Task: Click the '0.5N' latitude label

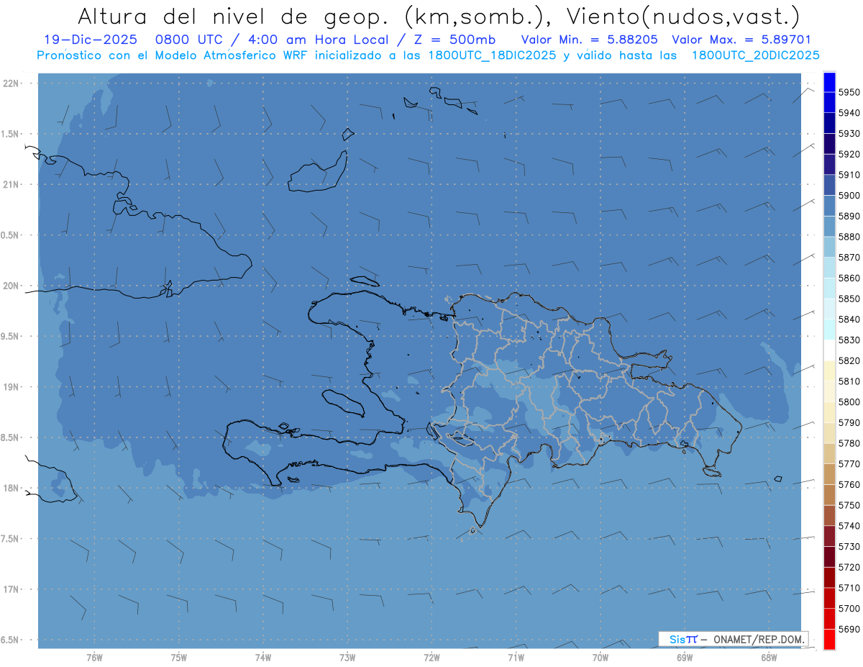Action: click(x=10, y=235)
